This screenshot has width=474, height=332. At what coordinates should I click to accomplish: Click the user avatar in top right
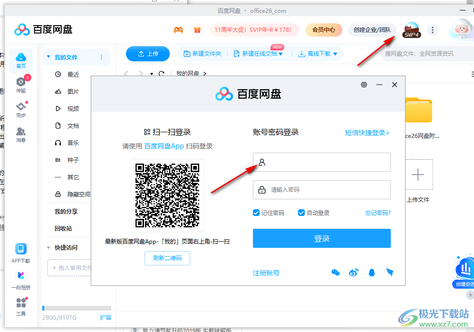pos(461,29)
